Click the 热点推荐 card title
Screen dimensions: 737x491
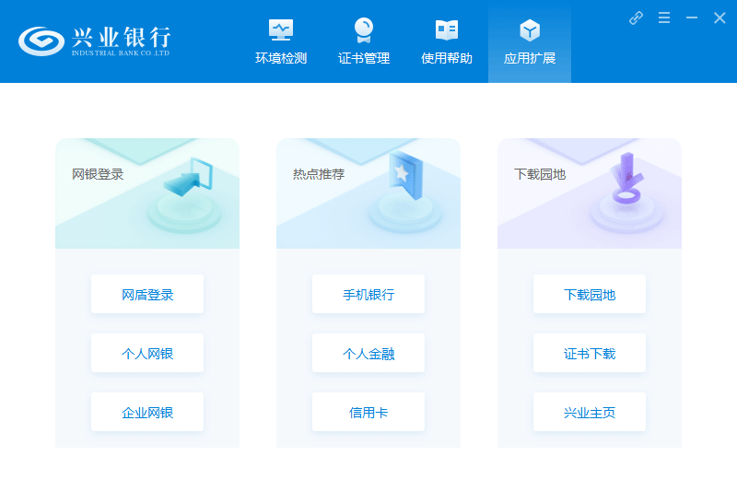pyautogui.click(x=319, y=174)
